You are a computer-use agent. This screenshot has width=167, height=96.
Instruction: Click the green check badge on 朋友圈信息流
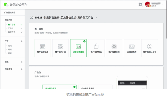tap(74, 87)
